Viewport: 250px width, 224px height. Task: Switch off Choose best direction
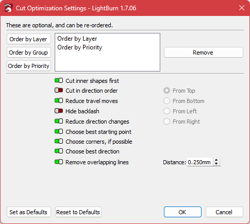[x=59, y=151]
